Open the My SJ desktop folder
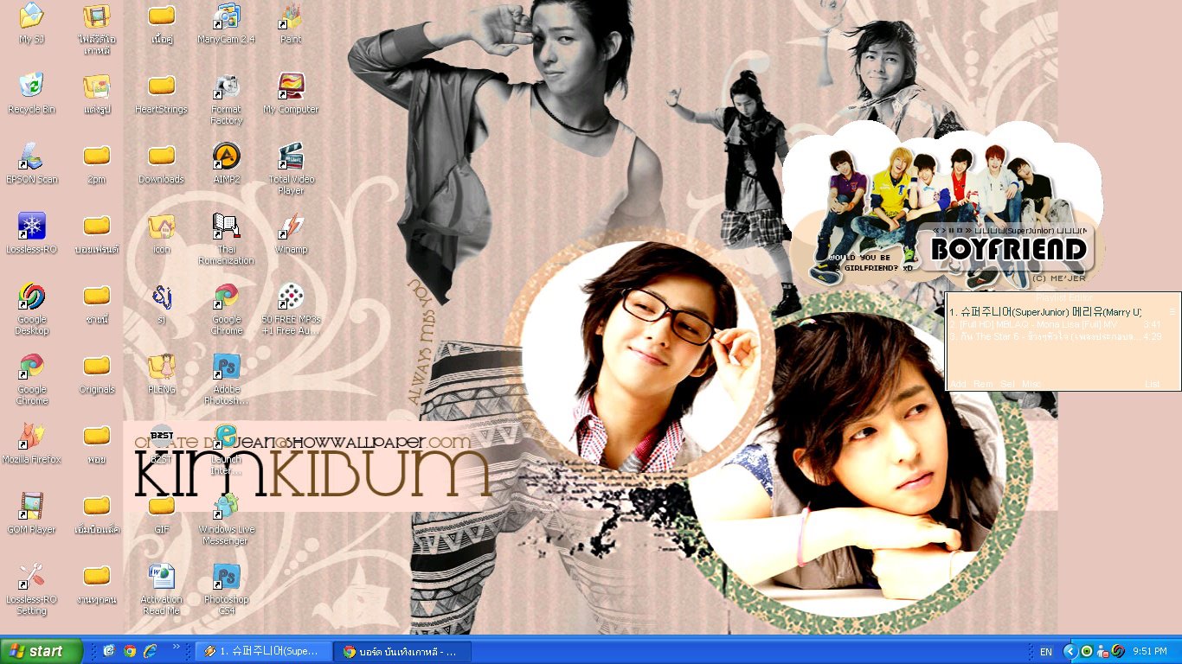The image size is (1182, 664). tap(32, 23)
